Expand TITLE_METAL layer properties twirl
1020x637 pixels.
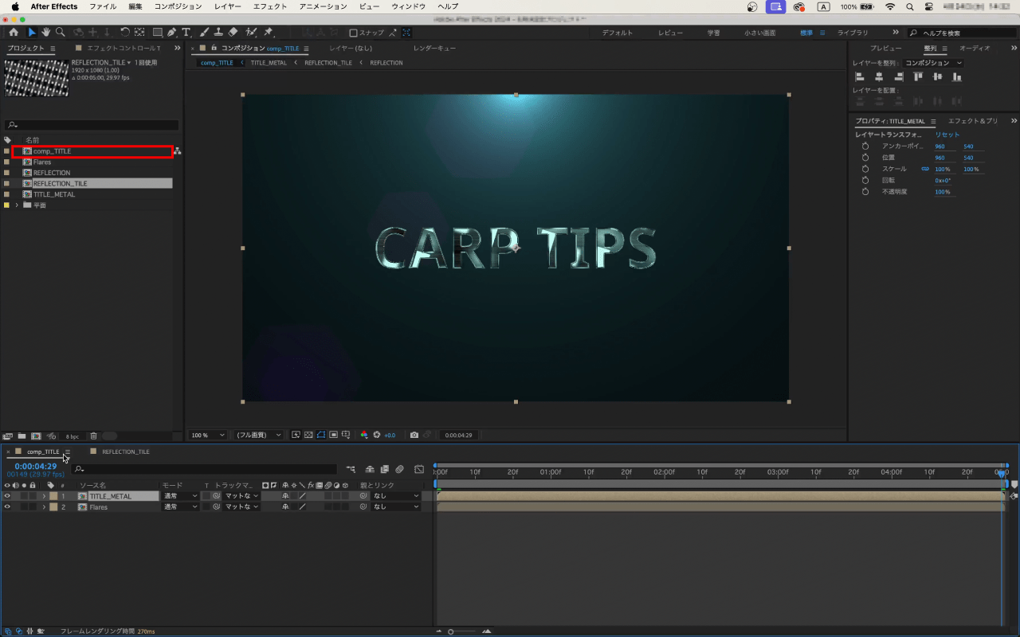(44, 496)
